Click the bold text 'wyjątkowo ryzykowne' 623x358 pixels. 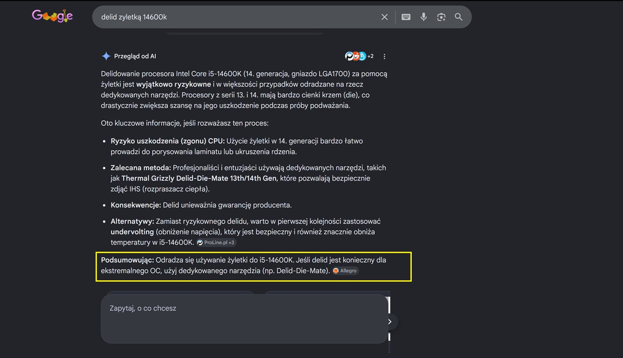(x=174, y=85)
